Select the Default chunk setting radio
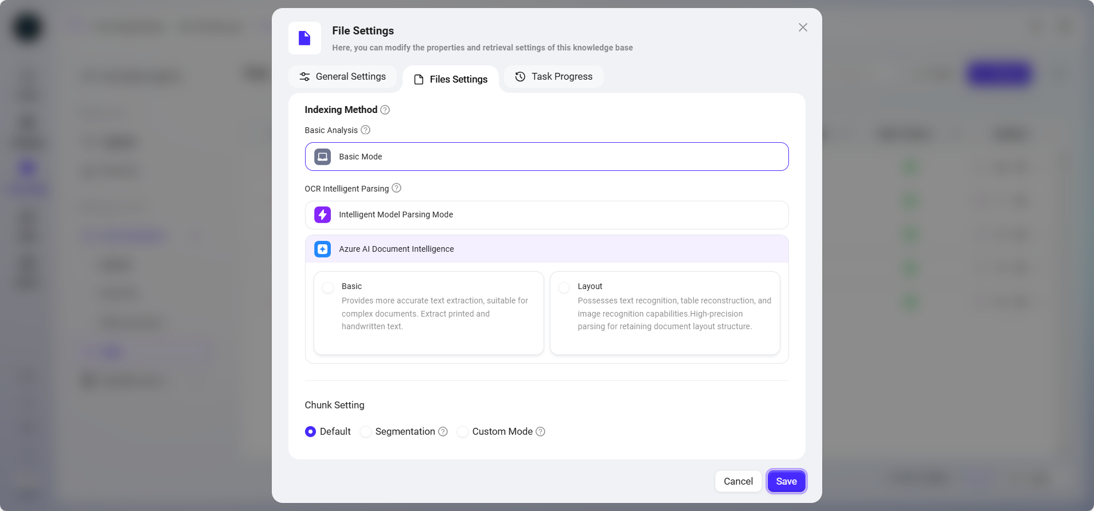 click(x=310, y=432)
